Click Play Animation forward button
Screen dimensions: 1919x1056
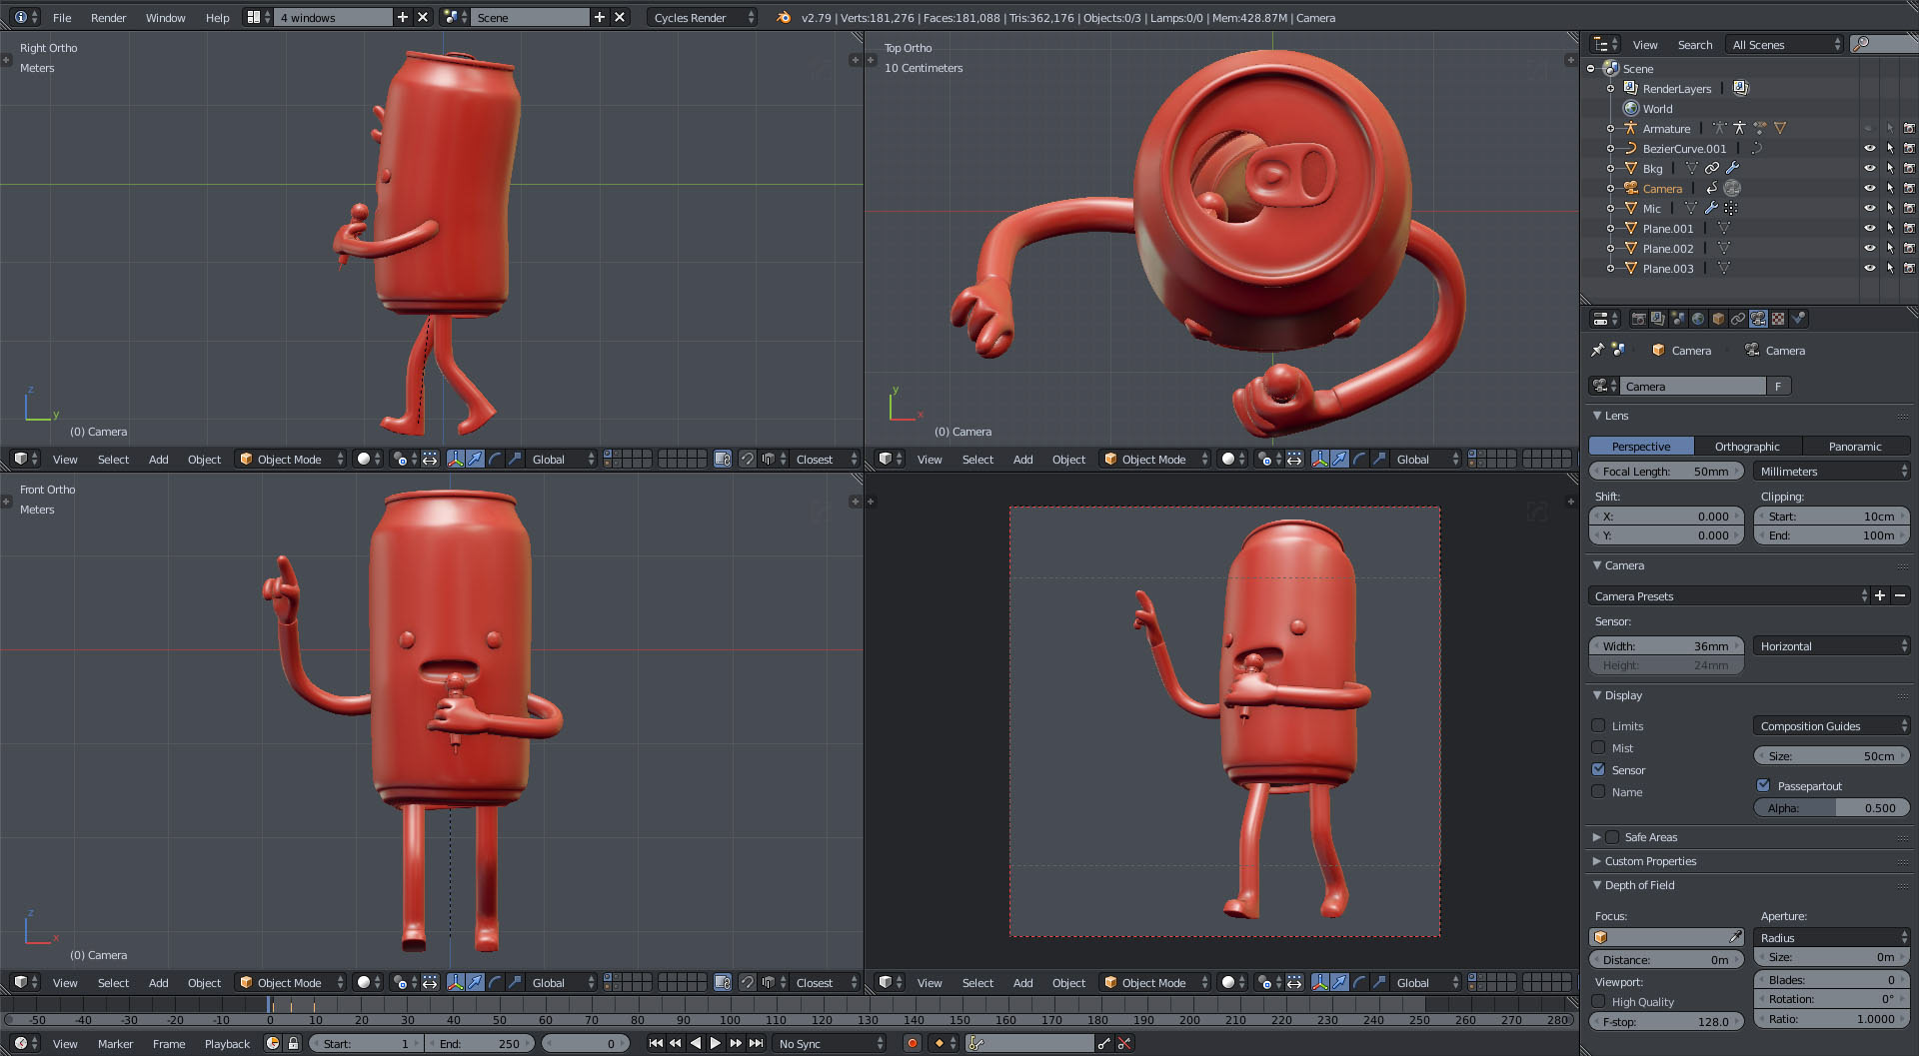click(716, 1043)
